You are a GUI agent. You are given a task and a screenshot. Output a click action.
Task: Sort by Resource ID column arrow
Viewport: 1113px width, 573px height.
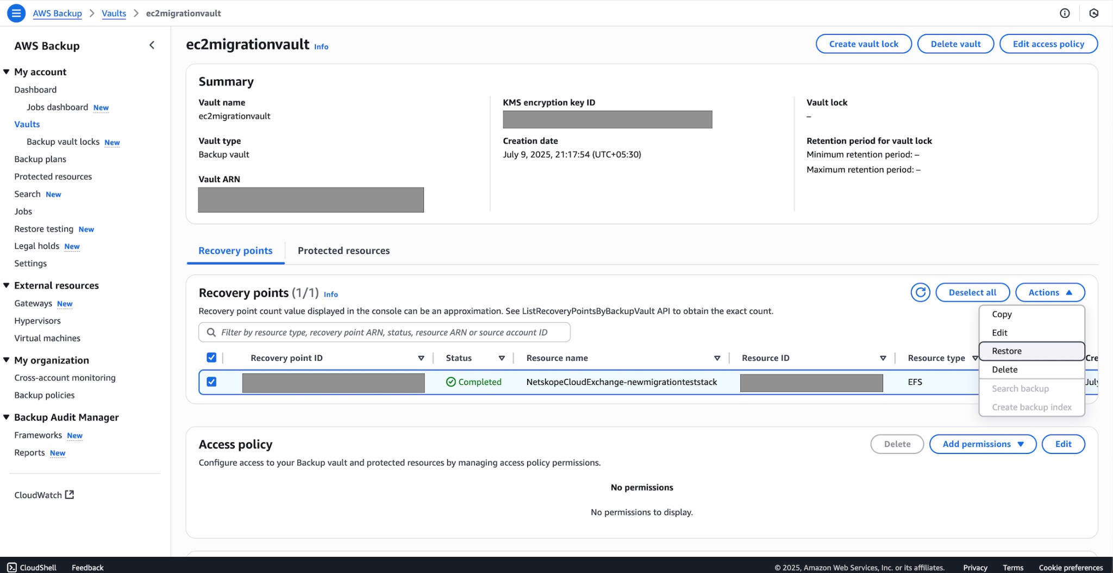pos(883,358)
